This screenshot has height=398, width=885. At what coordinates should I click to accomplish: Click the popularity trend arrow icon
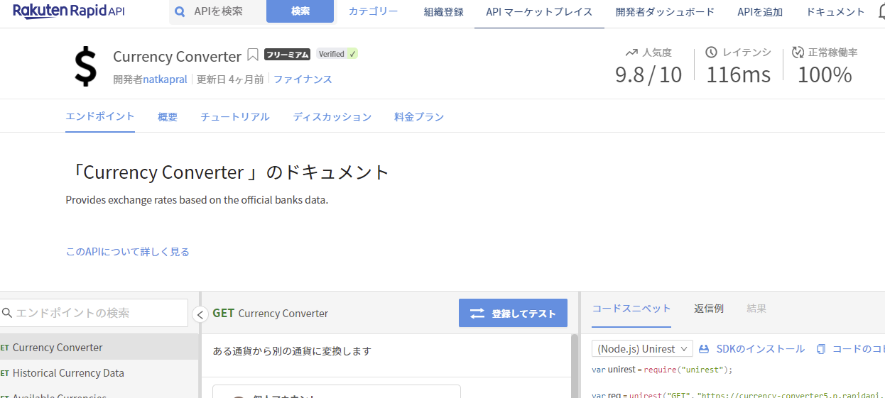(x=631, y=52)
